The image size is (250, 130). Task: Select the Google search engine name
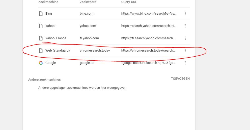[50, 63]
